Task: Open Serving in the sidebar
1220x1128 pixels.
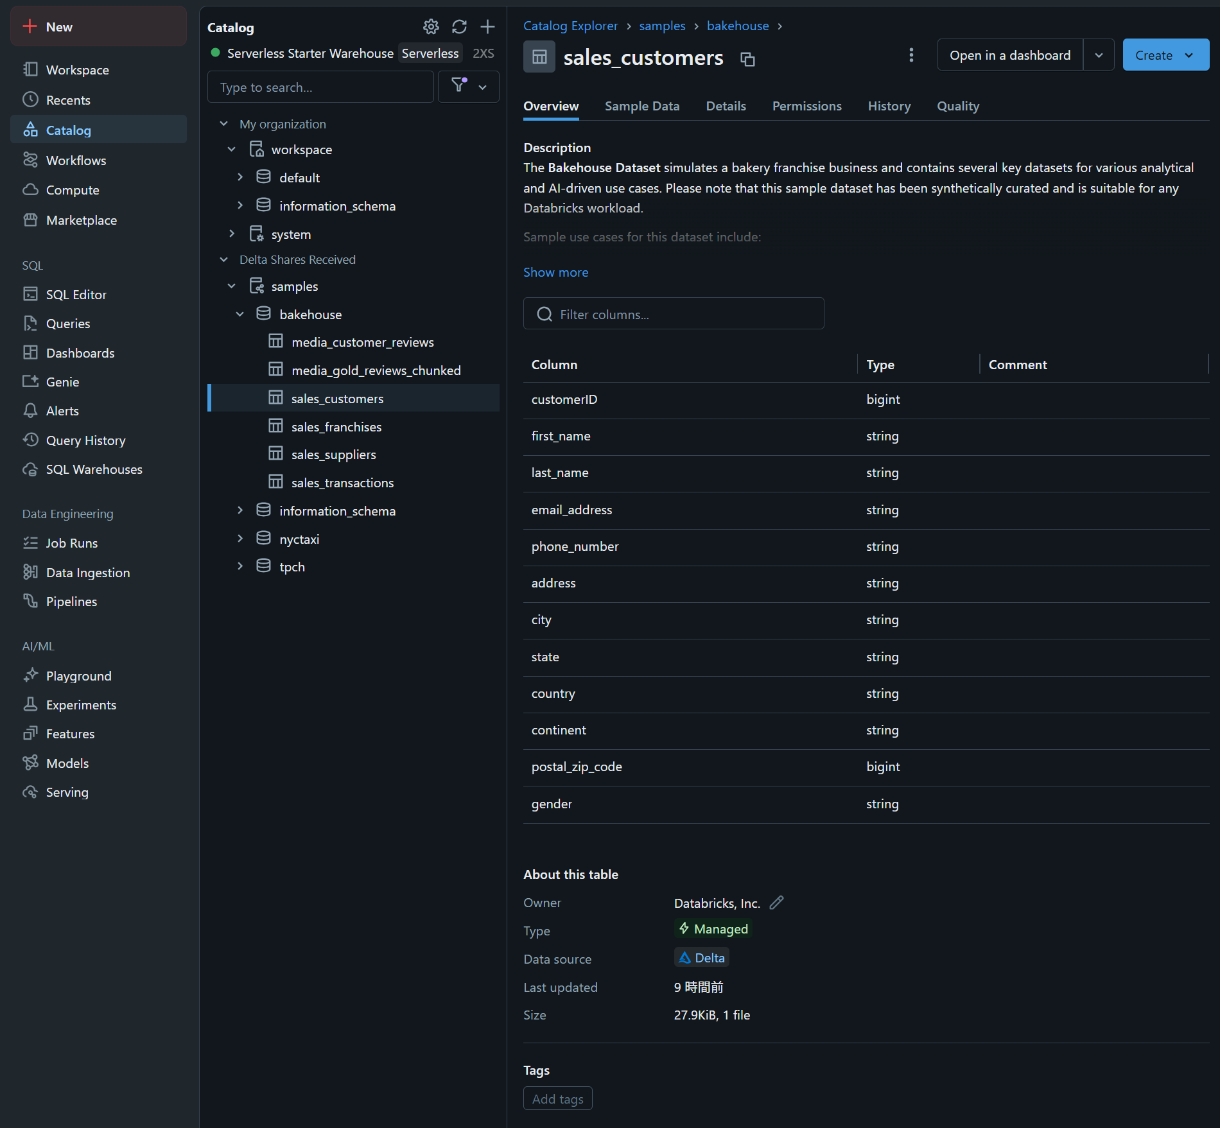Action: pyautogui.click(x=98, y=792)
